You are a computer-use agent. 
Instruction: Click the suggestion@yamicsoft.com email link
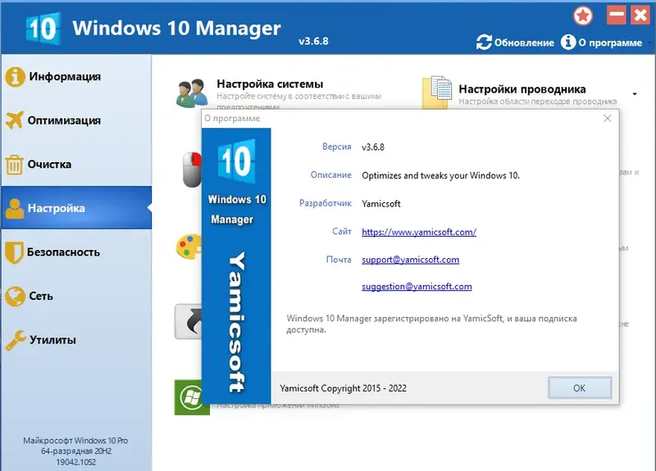tap(417, 286)
